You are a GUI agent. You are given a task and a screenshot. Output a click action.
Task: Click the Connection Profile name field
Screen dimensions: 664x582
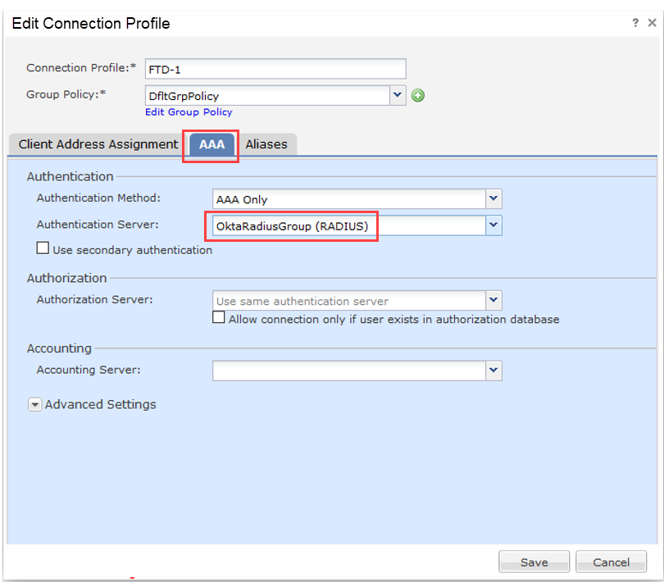275,69
